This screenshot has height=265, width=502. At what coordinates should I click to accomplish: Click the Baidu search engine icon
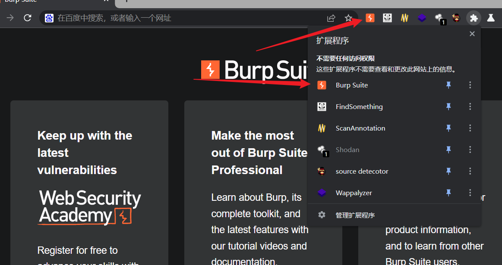pyautogui.click(x=49, y=18)
